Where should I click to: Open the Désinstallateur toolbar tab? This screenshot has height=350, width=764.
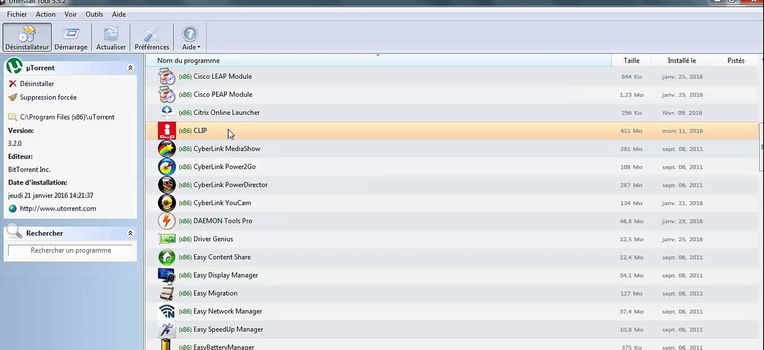27,37
